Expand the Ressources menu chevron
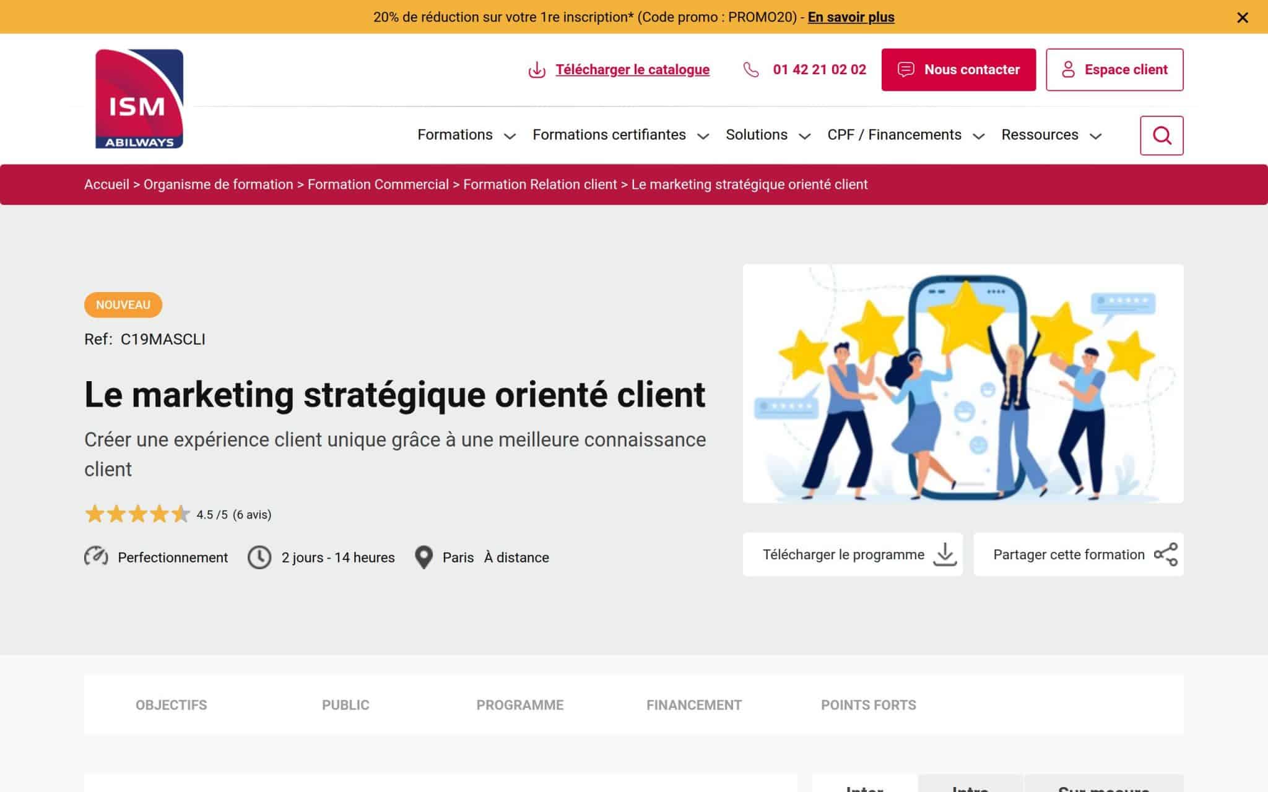 pyautogui.click(x=1095, y=137)
